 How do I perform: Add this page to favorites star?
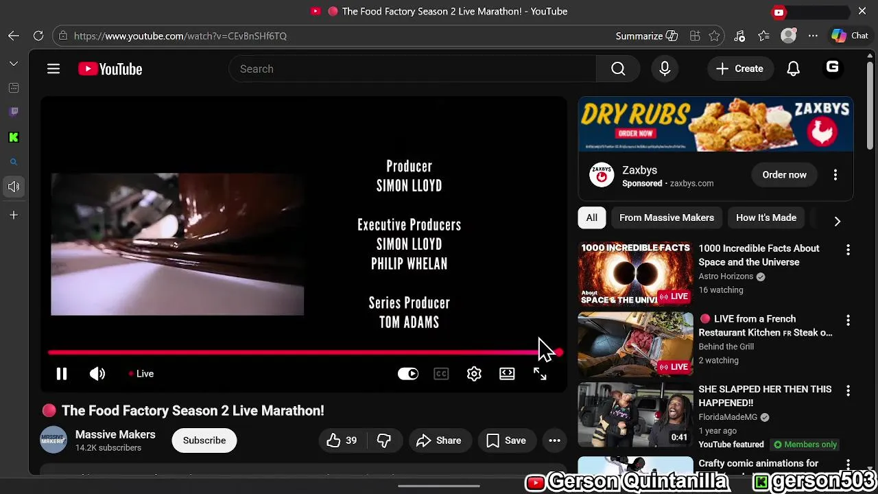tap(715, 36)
